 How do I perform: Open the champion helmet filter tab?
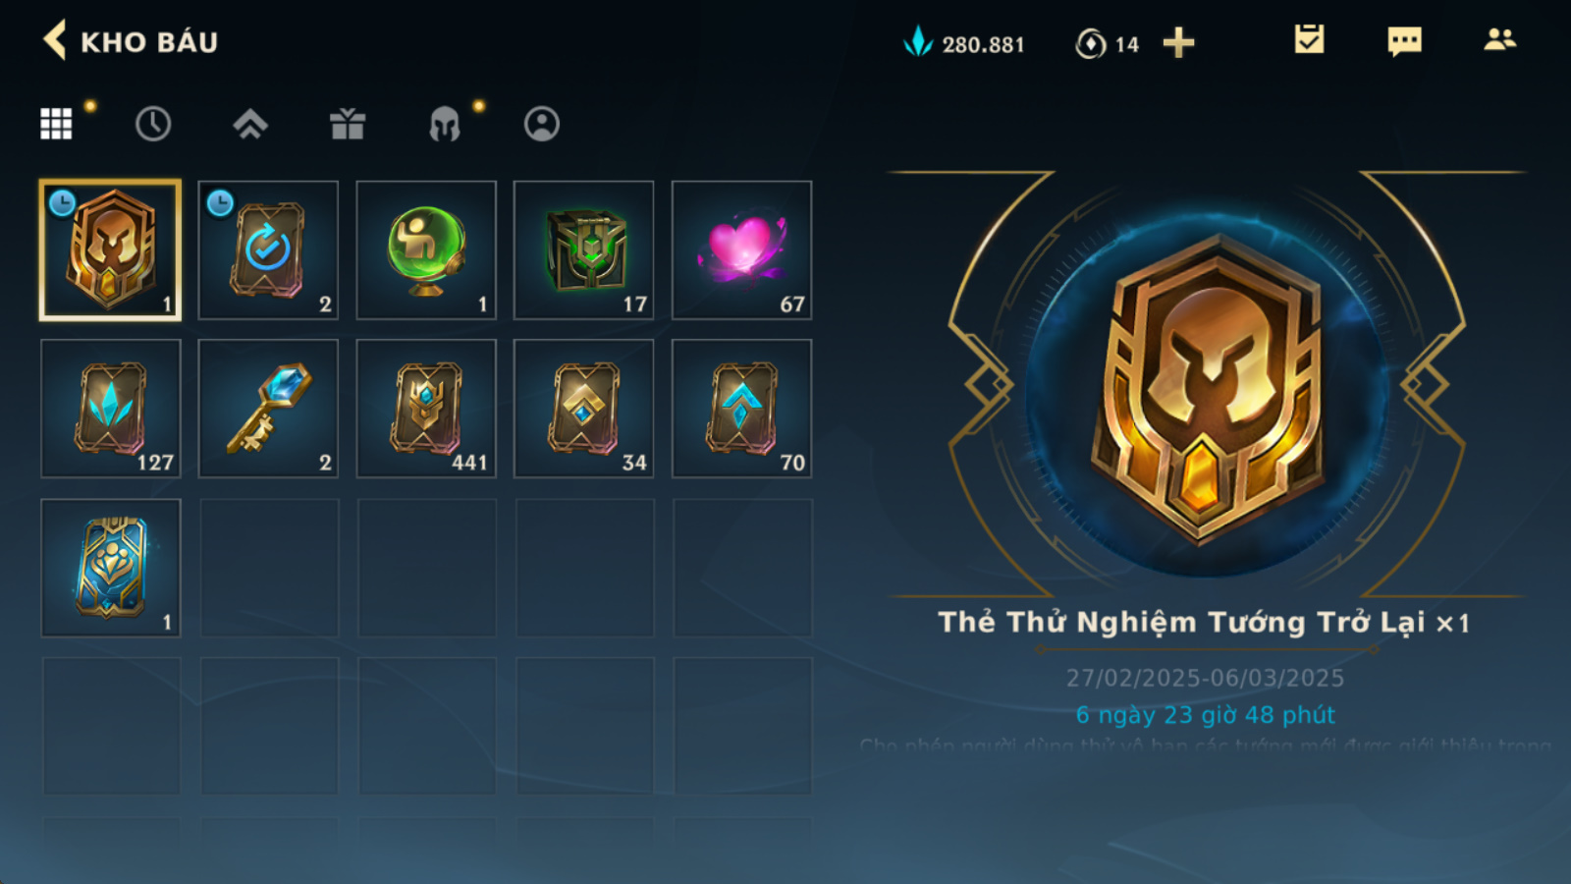[445, 124]
